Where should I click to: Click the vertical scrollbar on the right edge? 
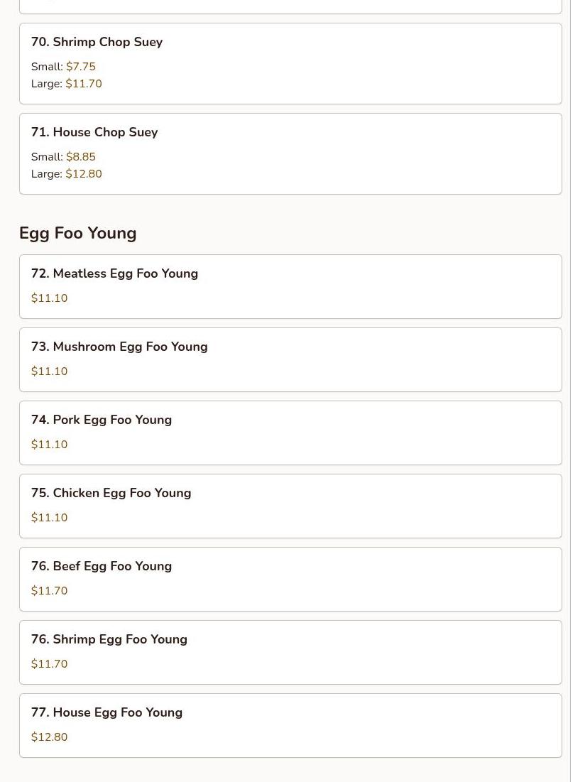pyautogui.click(x=577, y=391)
